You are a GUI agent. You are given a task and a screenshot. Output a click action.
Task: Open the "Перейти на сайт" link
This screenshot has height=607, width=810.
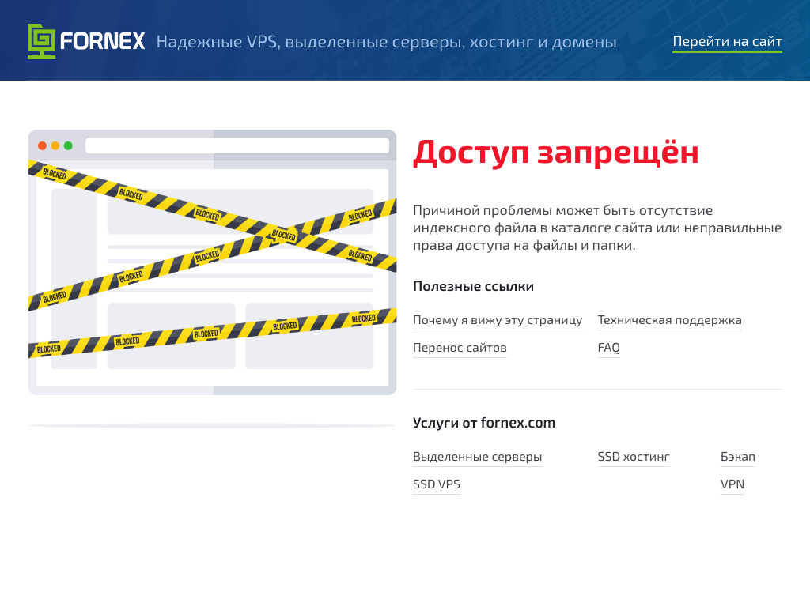click(727, 42)
